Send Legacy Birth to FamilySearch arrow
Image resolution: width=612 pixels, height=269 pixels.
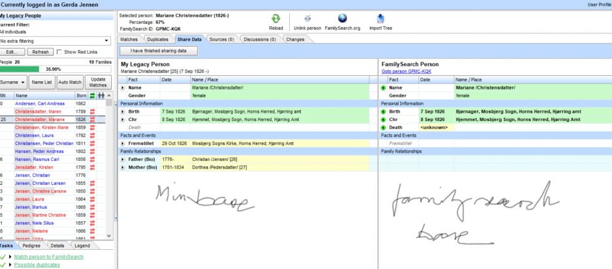pyautogui.click(x=123, y=112)
